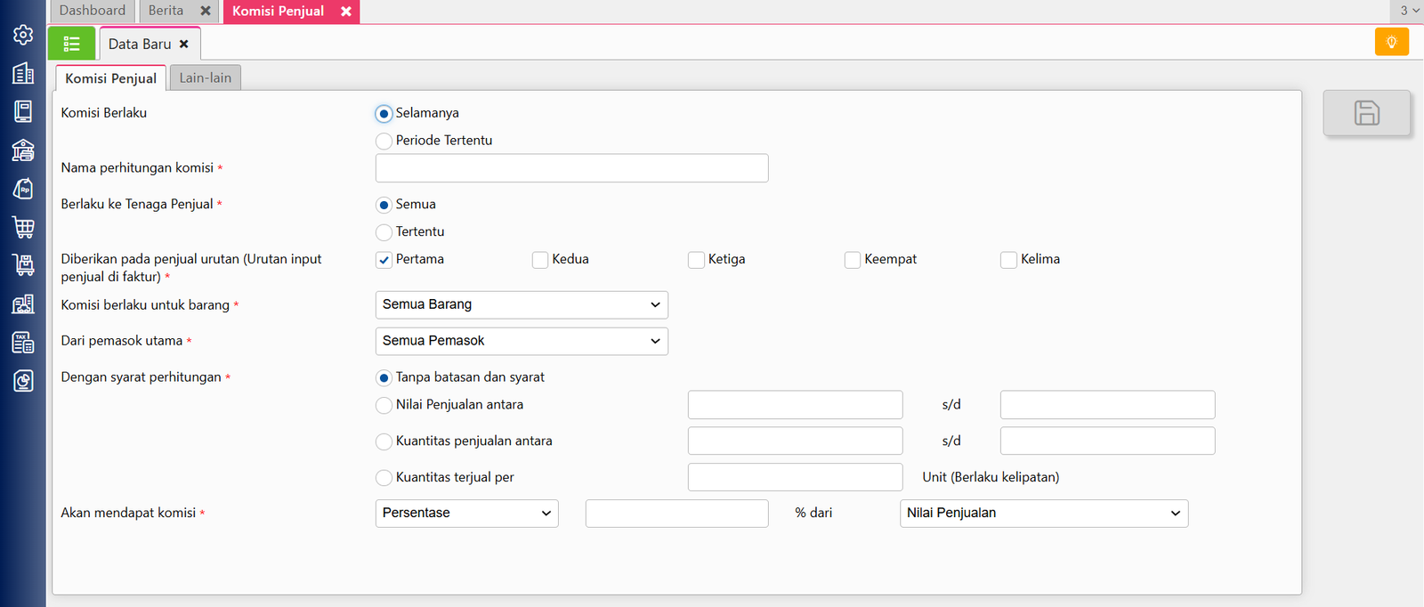Open the settings gear in sidebar

(x=23, y=35)
